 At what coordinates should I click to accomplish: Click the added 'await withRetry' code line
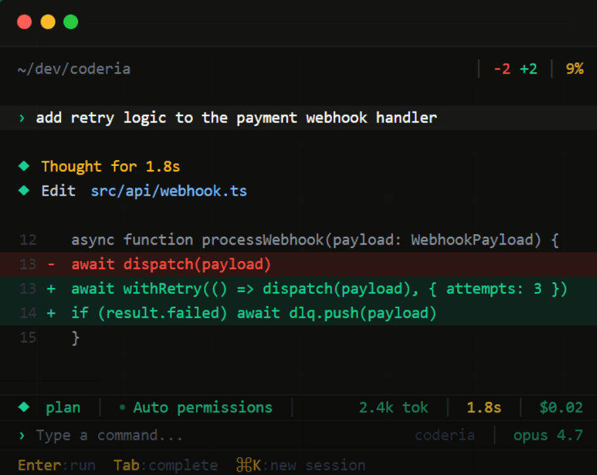319,289
